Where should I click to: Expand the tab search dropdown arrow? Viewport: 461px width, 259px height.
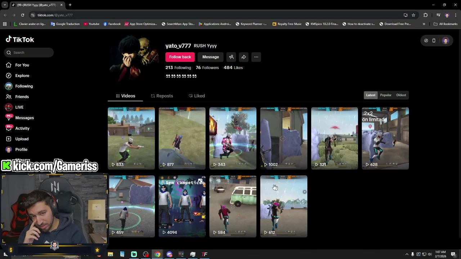pyautogui.click(x=5, y=5)
